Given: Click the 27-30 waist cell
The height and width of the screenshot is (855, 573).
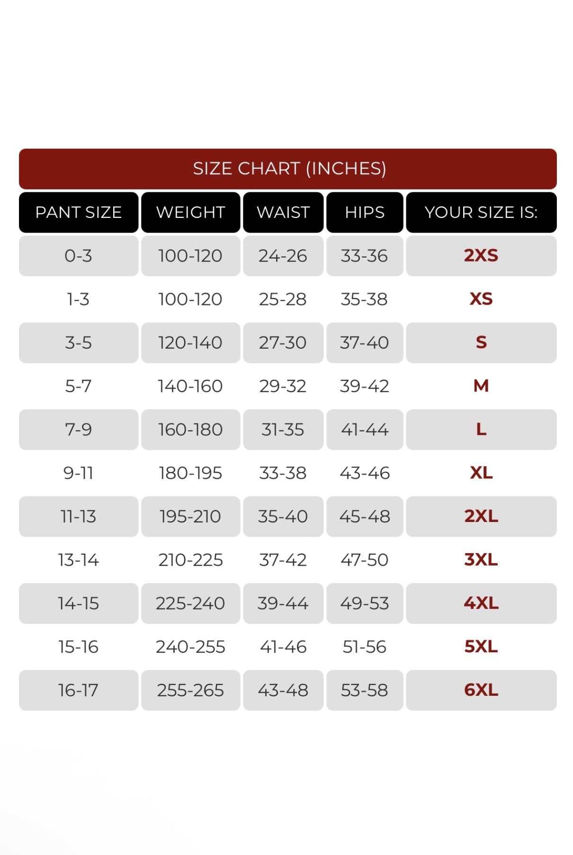Looking at the screenshot, I should [283, 343].
